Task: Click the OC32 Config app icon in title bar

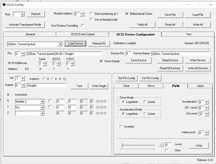Action: [x=4, y=5]
